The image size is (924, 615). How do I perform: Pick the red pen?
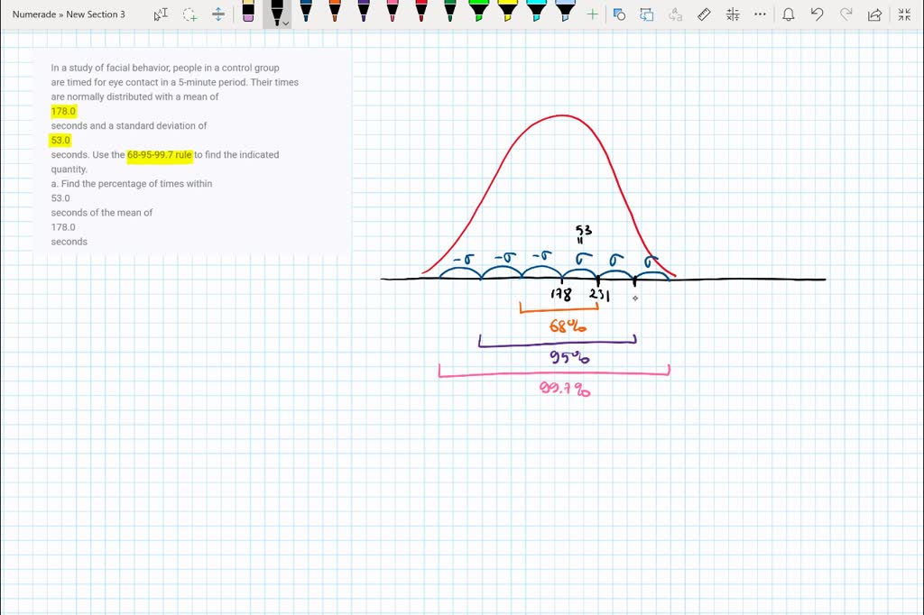pos(421,11)
